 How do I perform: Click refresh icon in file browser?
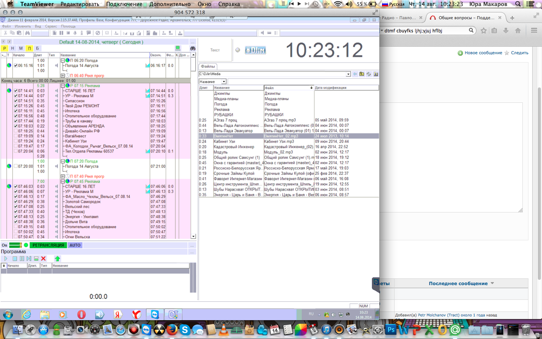[x=369, y=74]
